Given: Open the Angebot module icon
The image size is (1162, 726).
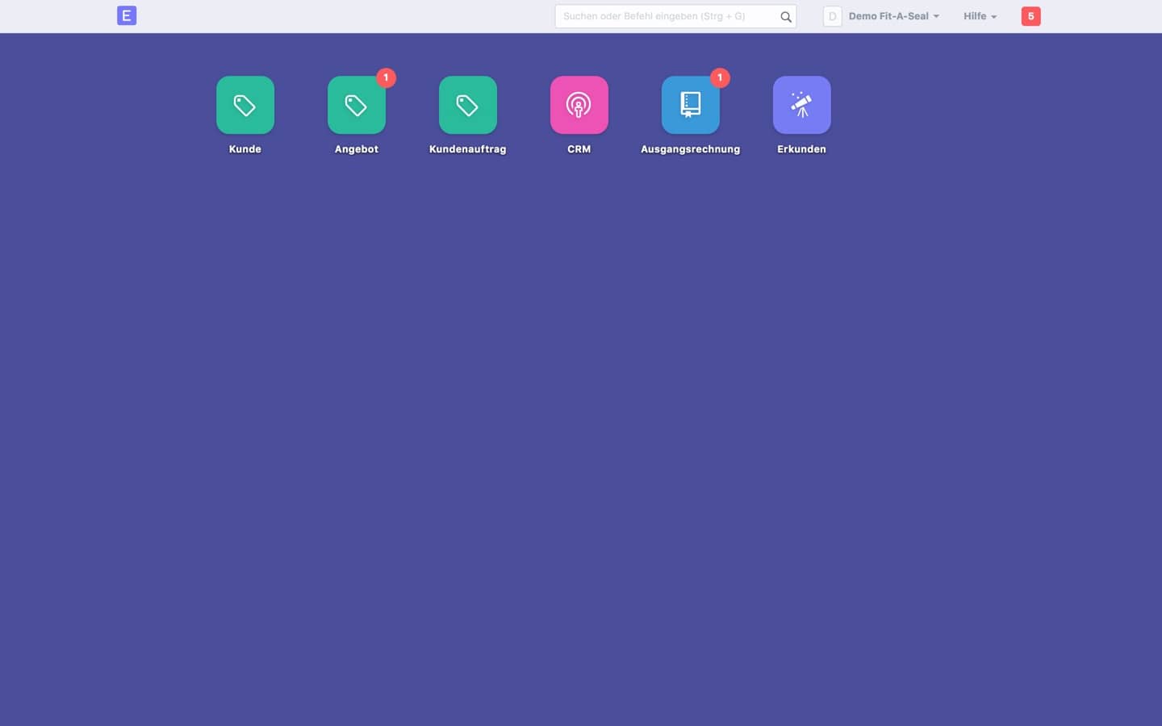Looking at the screenshot, I should (x=357, y=105).
